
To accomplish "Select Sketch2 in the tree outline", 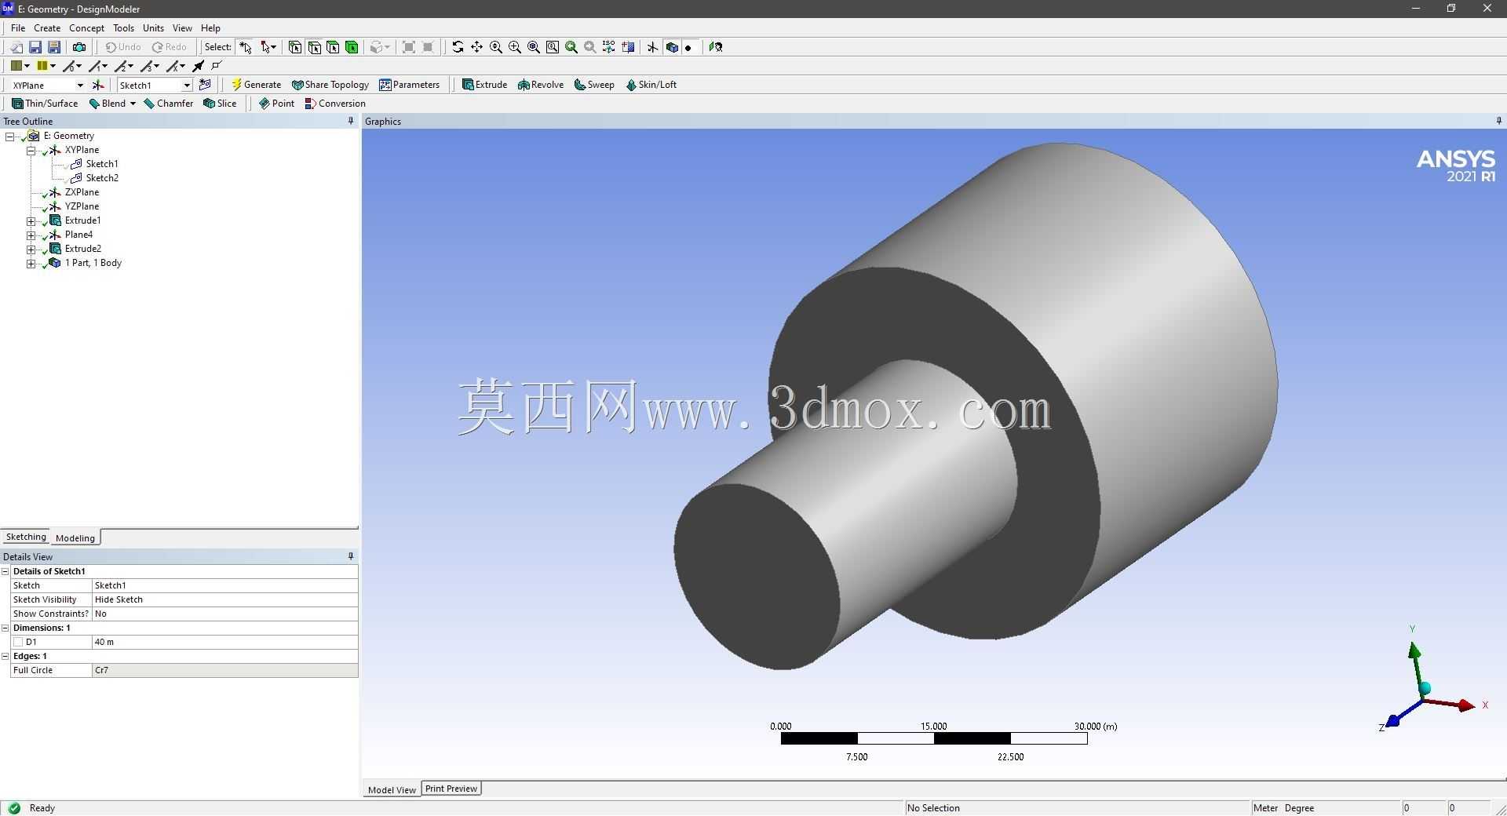I will tap(102, 178).
